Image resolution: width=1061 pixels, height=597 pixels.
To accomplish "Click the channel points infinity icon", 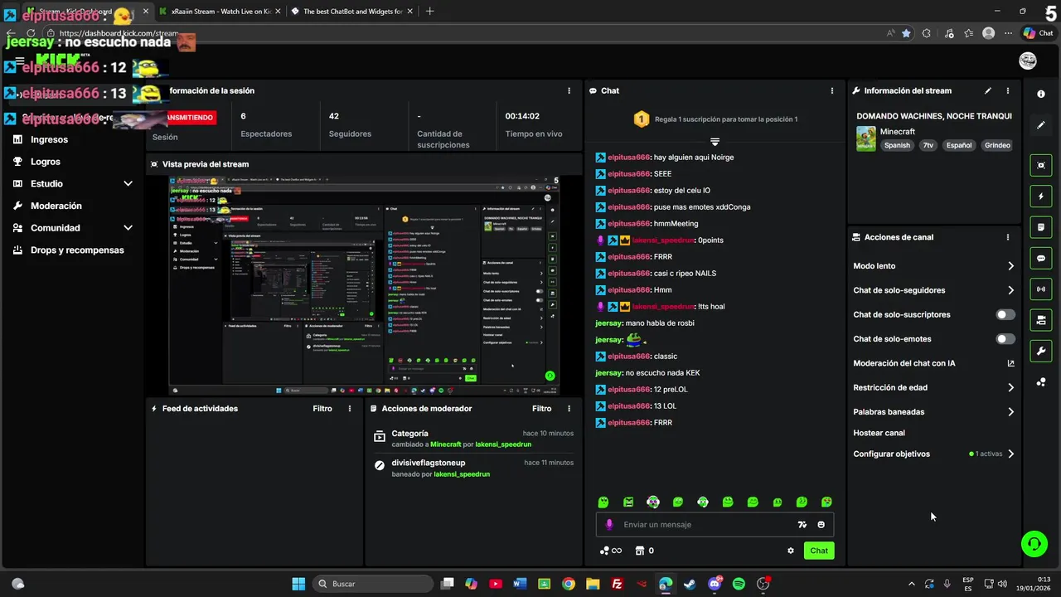I will click(611, 551).
